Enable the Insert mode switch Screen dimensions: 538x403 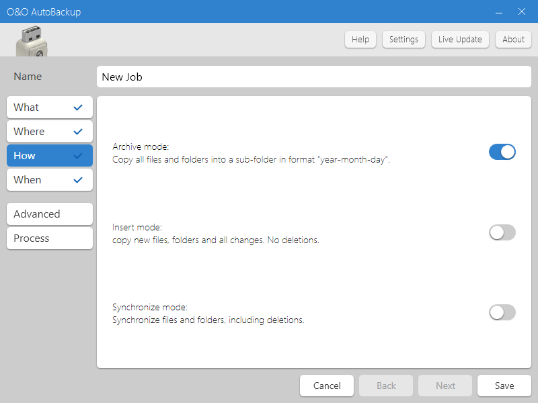pos(502,232)
